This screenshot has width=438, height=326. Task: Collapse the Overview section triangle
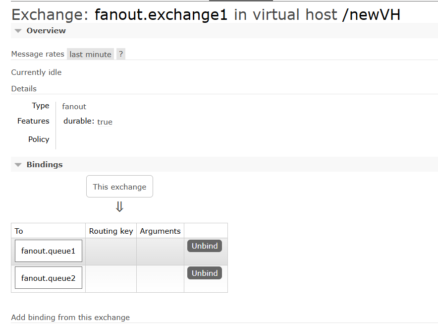coord(18,31)
